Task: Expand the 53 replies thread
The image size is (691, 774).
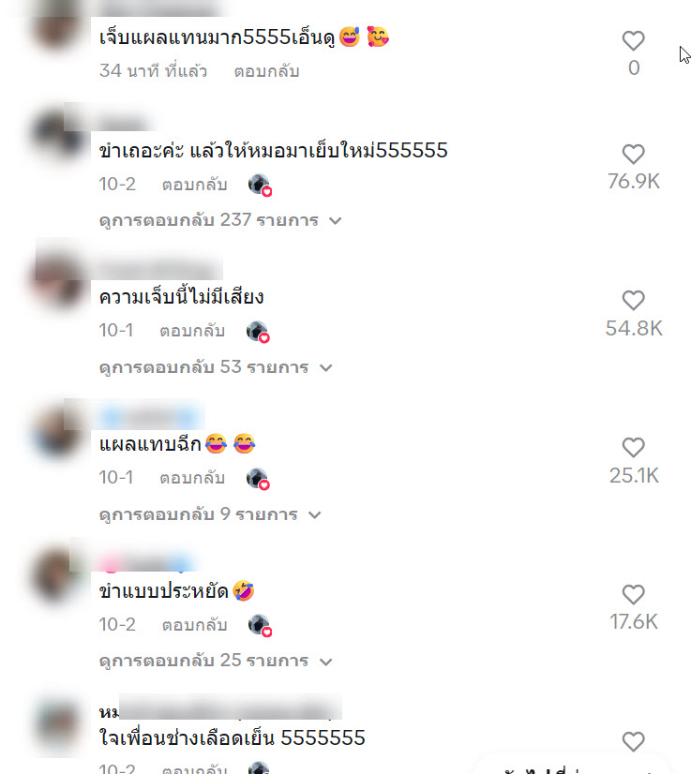Action: [216, 366]
